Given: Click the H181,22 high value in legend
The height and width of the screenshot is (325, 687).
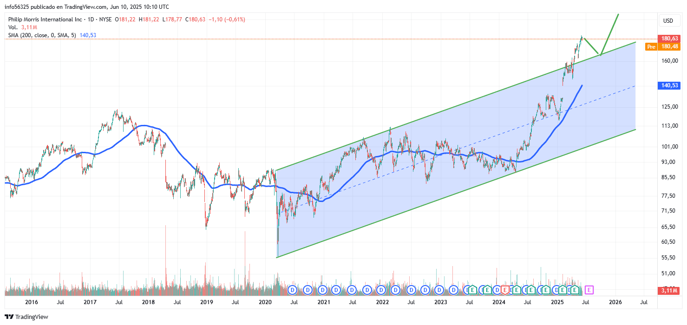Looking at the screenshot, I should 149,19.
